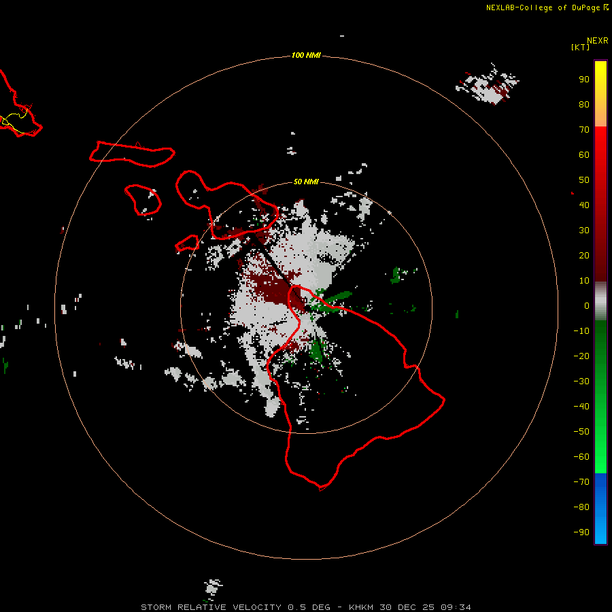
Task: Click the -40 value on velocity scale
Action: [581, 407]
